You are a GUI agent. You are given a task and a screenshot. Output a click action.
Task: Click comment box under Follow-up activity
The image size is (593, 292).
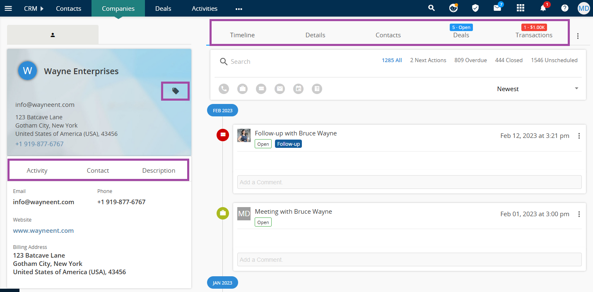409,182
